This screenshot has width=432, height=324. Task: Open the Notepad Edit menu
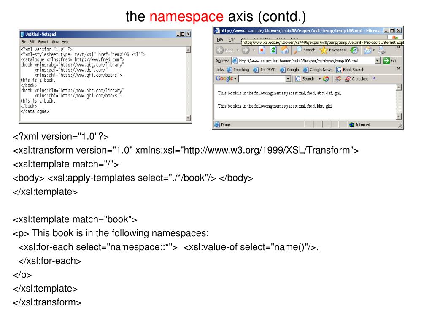tap(32, 42)
